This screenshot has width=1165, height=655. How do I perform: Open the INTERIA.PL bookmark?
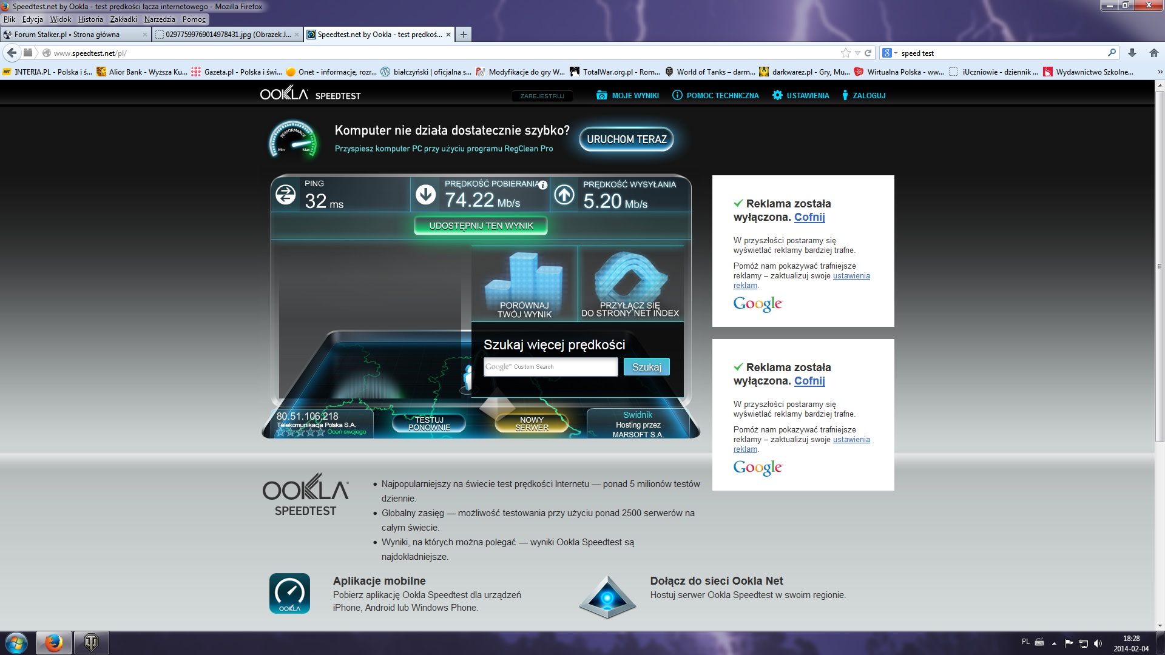pos(47,72)
